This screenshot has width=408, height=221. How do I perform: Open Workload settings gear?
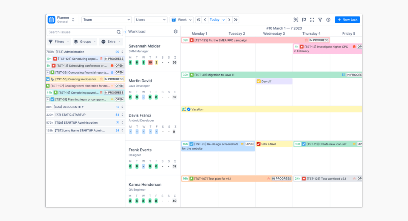[176, 31]
